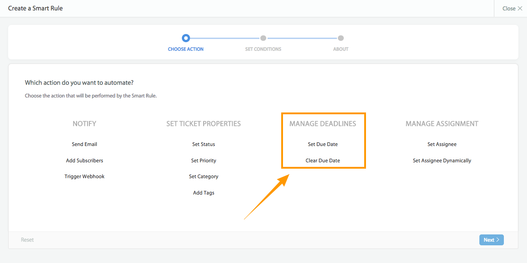Proceed using the Next button

491,239
